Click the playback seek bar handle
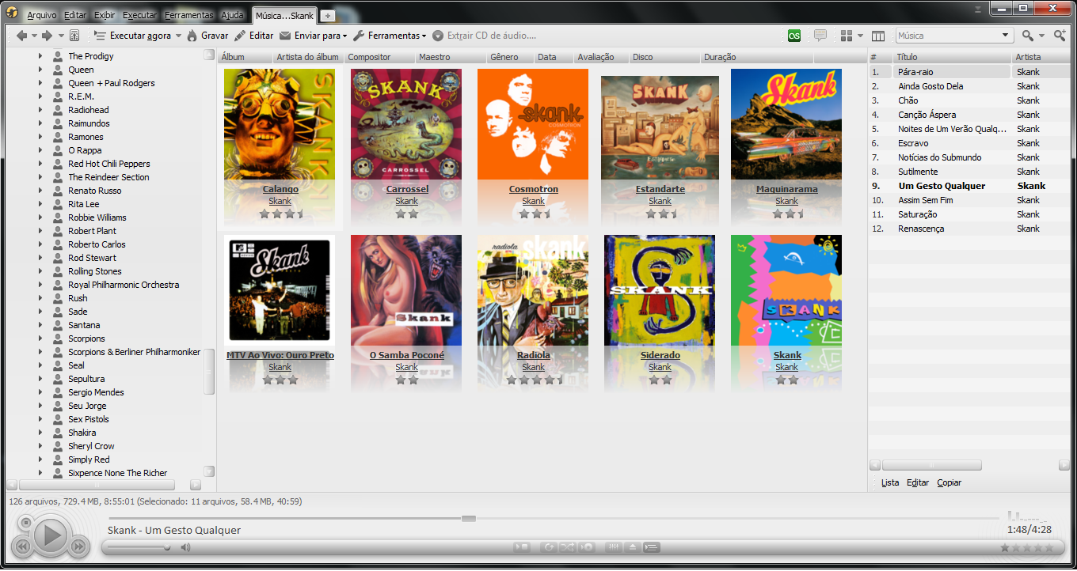This screenshot has width=1077, height=571. tap(469, 519)
